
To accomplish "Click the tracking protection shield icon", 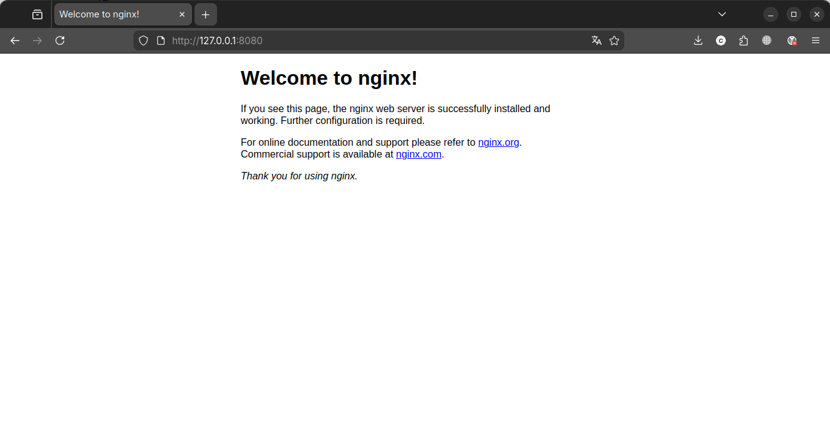I will pos(143,40).
